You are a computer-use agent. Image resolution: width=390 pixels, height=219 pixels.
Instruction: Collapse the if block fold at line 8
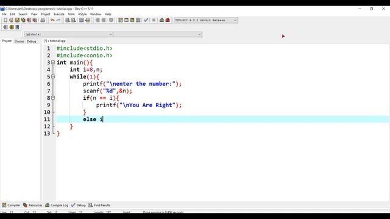53,98
